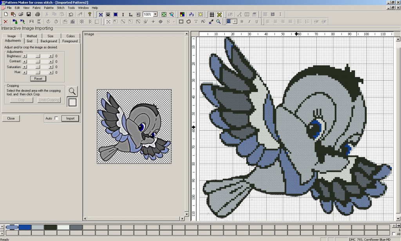Click the image panel horizontal scrollbar right arrow
This screenshot has height=241, width=401.
click(x=182, y=219)
